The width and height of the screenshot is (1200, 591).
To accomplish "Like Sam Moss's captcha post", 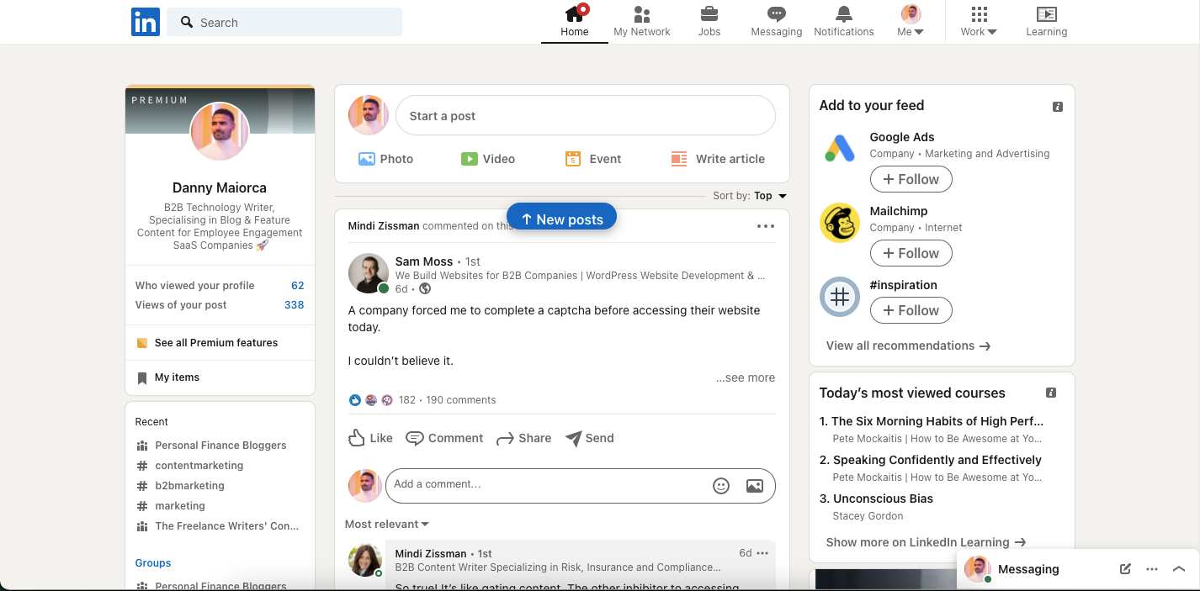I will 369,438.
